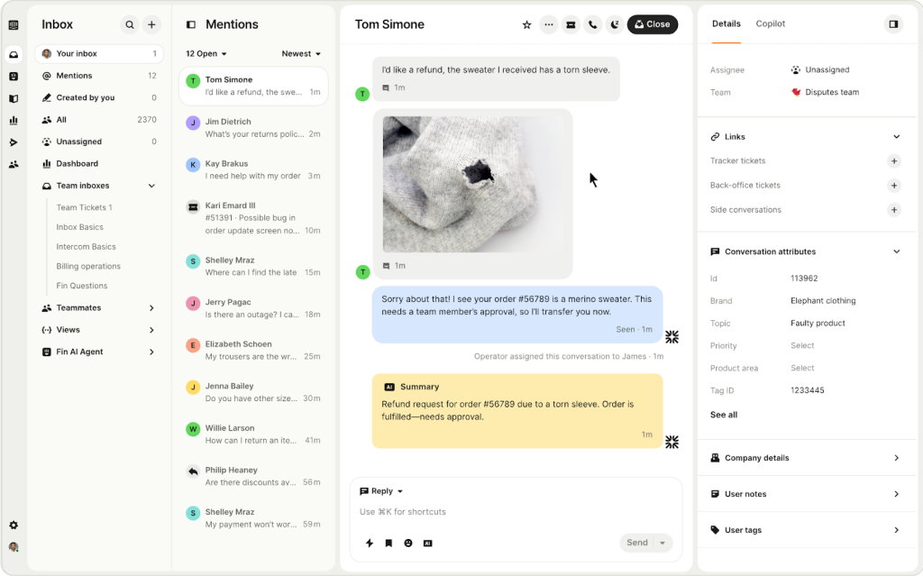923x576 pixels.
Task: Open the more options ellipsis in the conversation header
Action: click(x=548, y=24)
